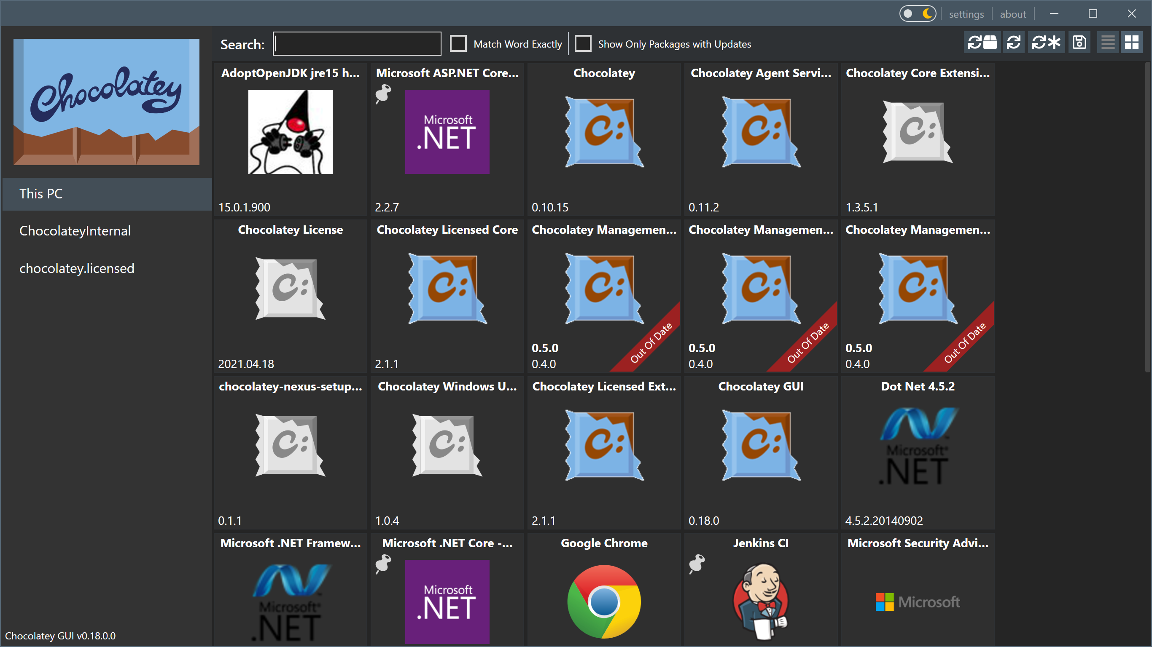This screenshot has height=647, width=1152.
Task: Check Show Only Packages with Updates
Action: click(x=583, y=44)
